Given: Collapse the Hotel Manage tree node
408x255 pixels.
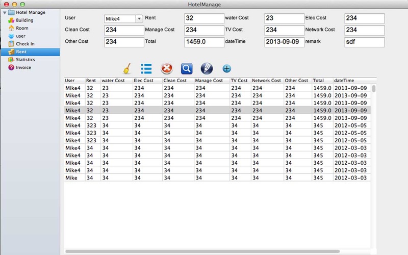Looking at the screenshot, I should click(x=5, y=12).
